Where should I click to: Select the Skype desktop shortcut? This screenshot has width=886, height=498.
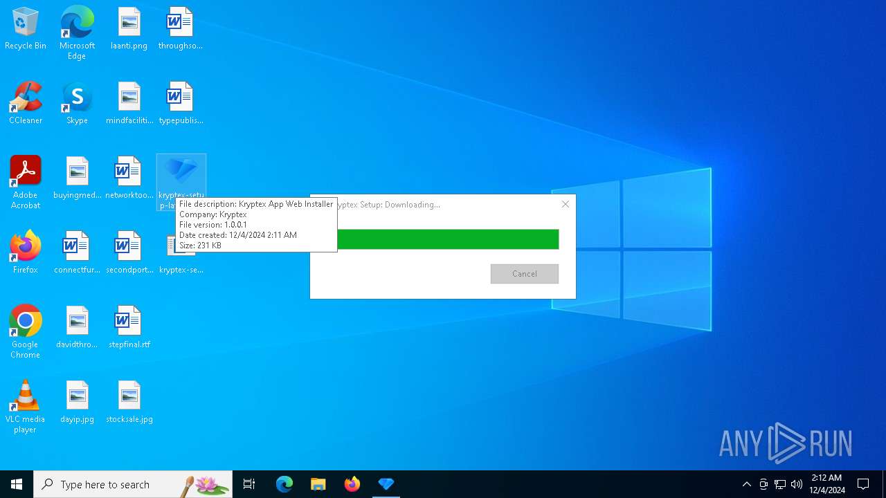(77, 104)
